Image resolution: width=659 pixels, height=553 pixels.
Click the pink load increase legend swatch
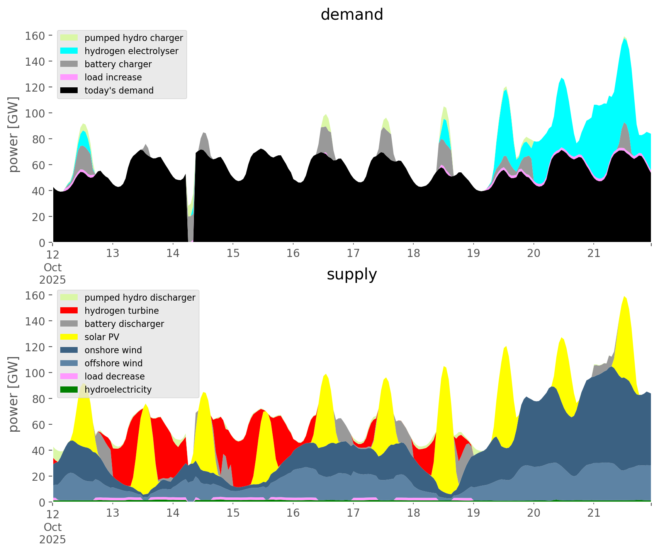pos(69,77)
